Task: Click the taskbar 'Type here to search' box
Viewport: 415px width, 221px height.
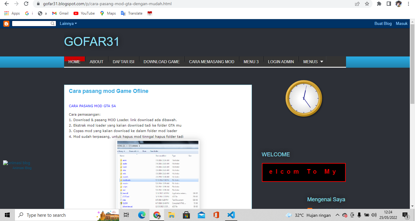Action: tap(67, 215)
